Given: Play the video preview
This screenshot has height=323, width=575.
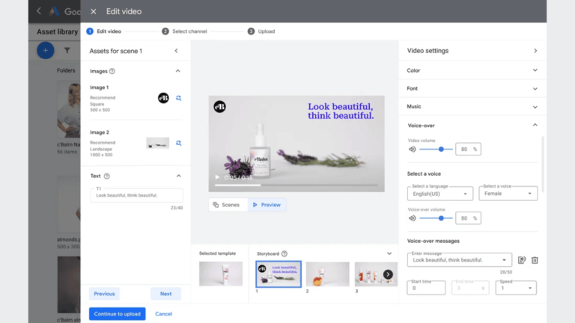Looking at the screenshot, I should pos(217,177).
